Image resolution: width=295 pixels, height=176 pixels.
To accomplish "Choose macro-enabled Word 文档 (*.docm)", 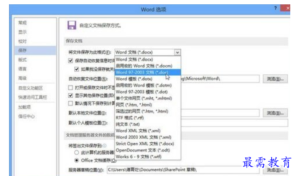I will 147,66.
